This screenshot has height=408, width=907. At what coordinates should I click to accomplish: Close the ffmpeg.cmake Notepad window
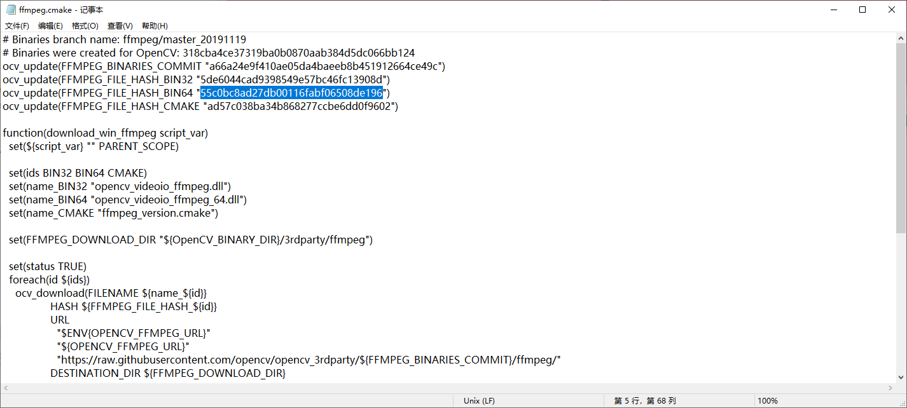[892, 10]
